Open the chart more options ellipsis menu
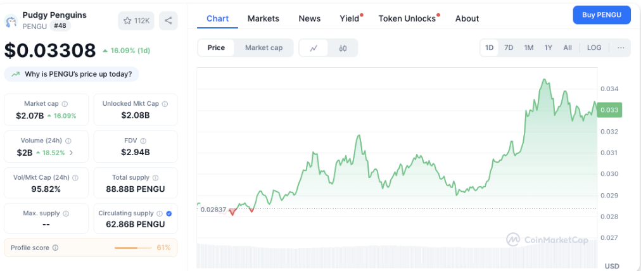 click(x=621, y=47)
